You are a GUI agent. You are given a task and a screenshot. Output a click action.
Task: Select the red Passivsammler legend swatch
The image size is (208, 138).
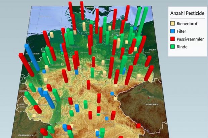pyautogui.click(x=173, y=39)
